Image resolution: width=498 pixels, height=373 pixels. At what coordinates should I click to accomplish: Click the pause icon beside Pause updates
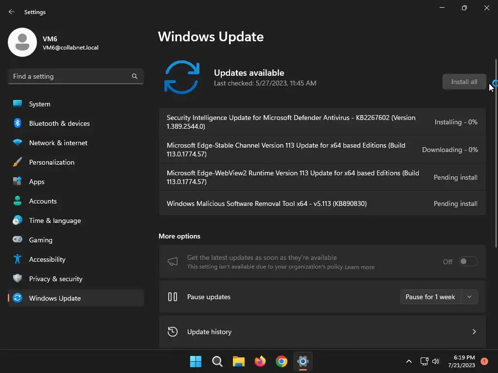point(173,297)
